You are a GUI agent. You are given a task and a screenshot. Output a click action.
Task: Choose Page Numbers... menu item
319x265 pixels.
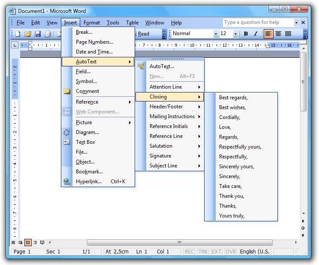[98, 42]
